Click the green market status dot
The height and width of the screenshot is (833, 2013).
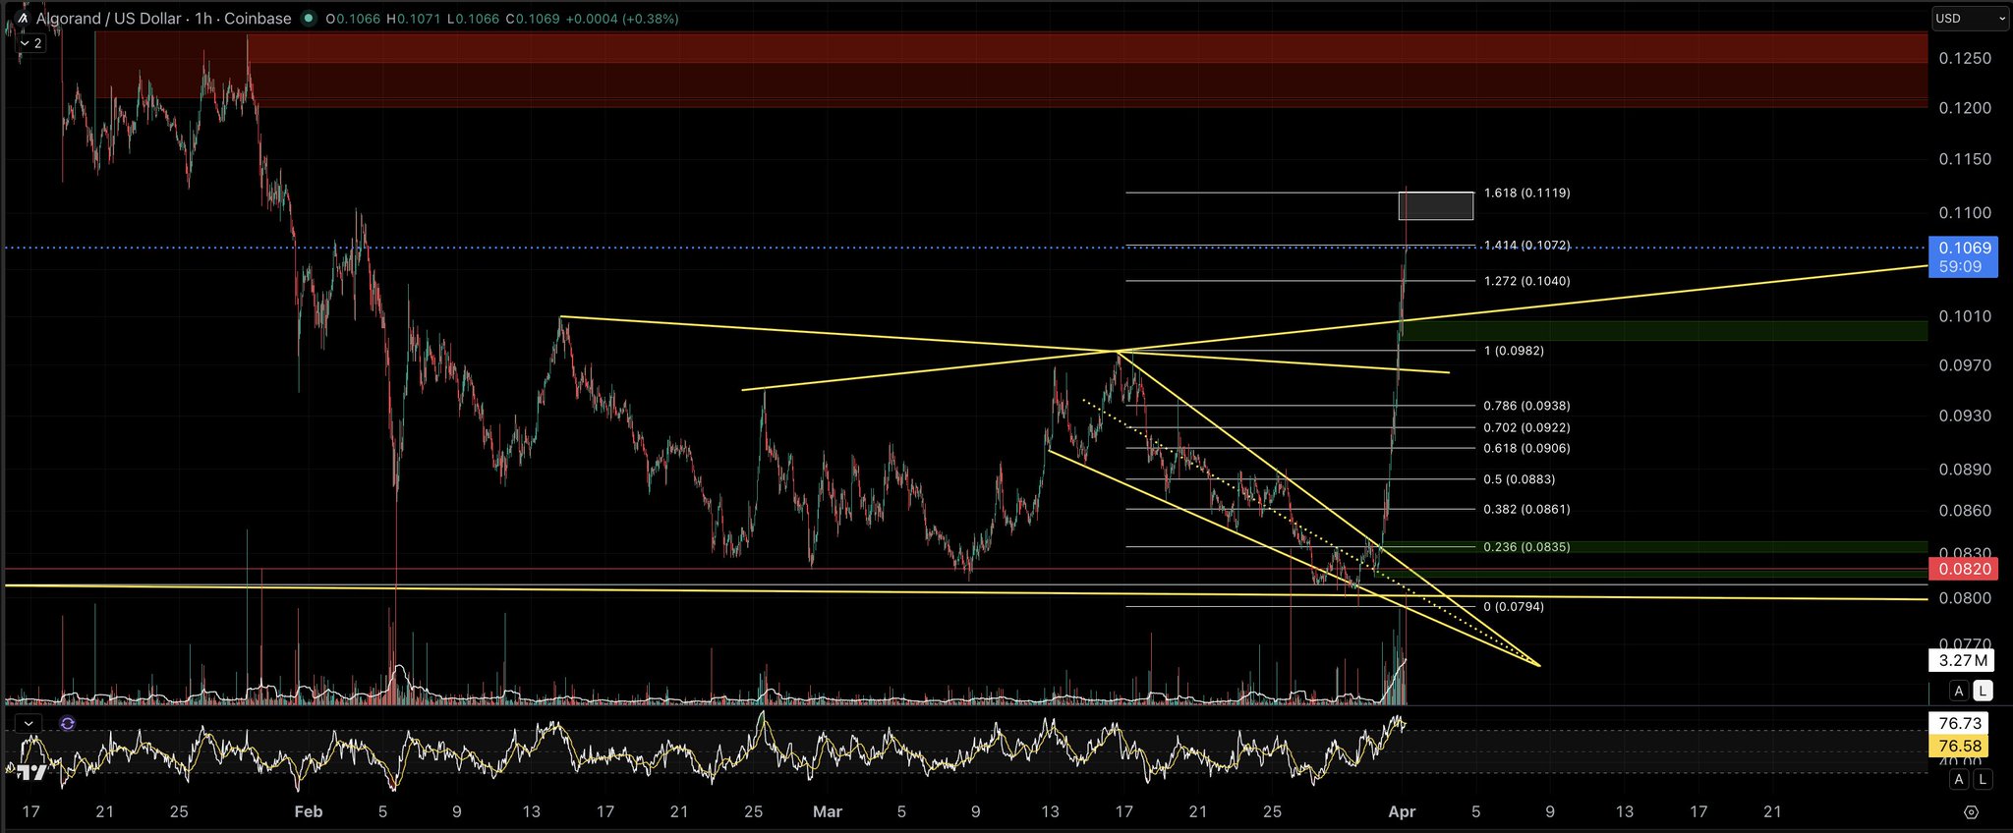[x=309, y=19]
